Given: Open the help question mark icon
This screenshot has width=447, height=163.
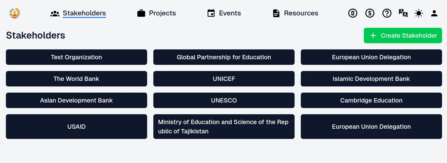Looking at the screenshot, I should [387, 13].
